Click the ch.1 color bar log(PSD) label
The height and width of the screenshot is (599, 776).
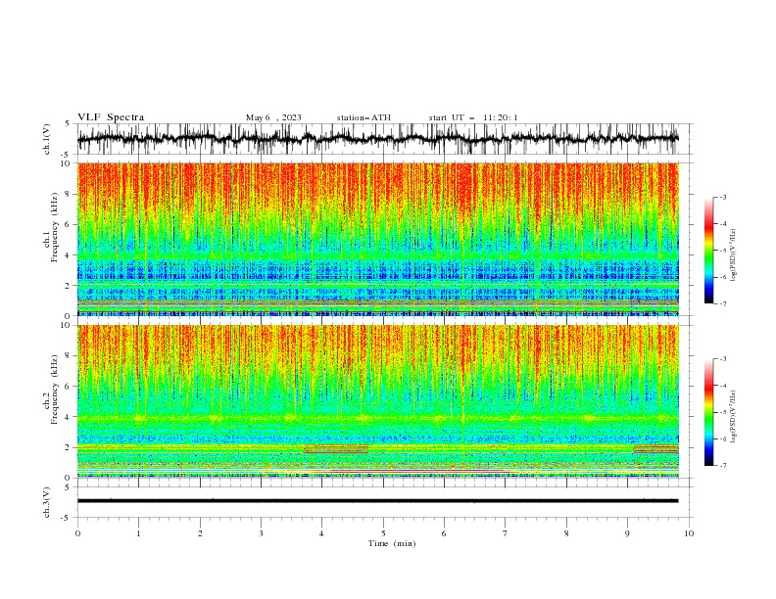tap(733, 254)
